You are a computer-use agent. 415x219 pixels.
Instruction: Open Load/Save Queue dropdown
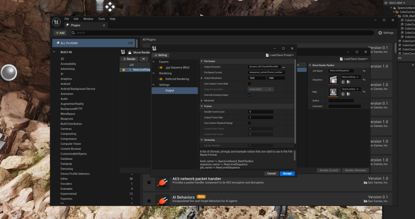pyautogui.click(x=354, y=59)
